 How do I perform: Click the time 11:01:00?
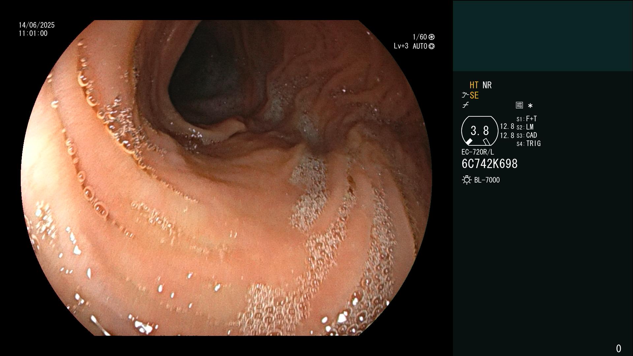coord(33,33)
